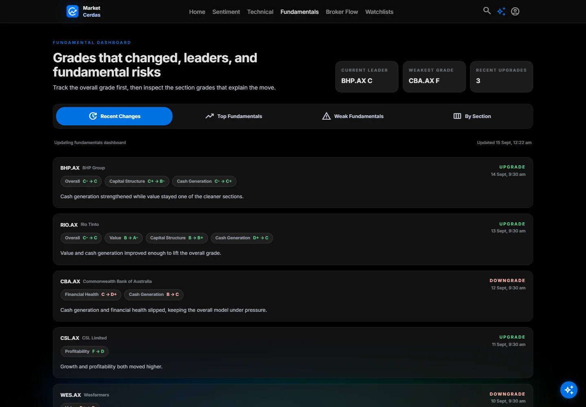Open the Watchlists nav item
The height and width of the screenshot is (407, 586).
click(x=379, y=12)
